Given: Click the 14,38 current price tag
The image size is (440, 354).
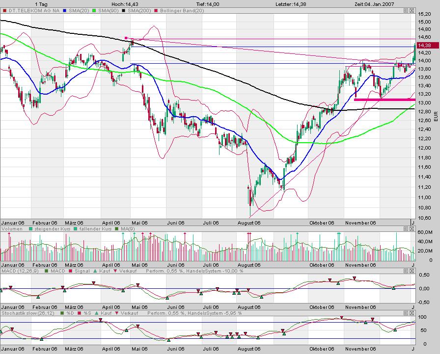Looking at the screenshot, I should (x=424, y=46).
